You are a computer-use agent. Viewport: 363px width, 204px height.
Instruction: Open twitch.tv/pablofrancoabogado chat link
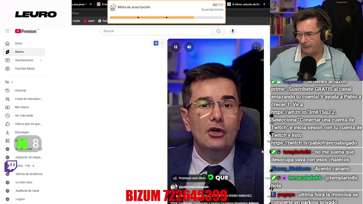pyautogui.click(x=314, y=143)
